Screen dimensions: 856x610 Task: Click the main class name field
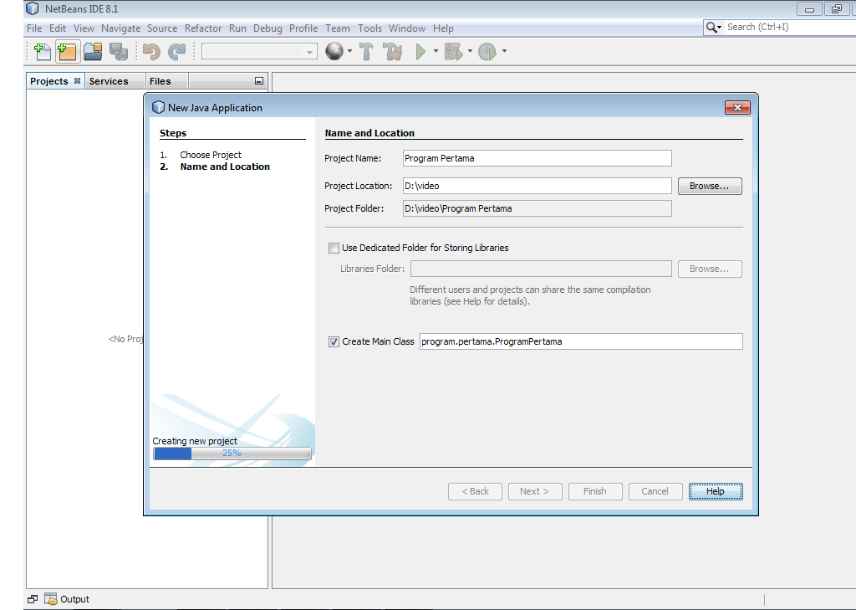click(581, 341)
